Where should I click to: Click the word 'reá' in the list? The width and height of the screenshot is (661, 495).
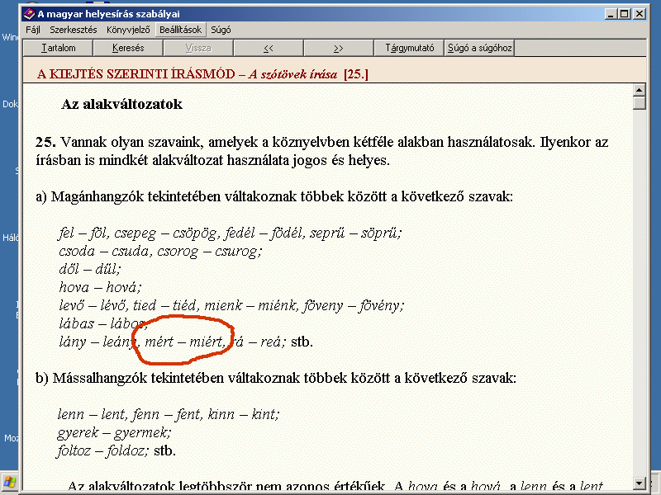click(x=273, y=342)
